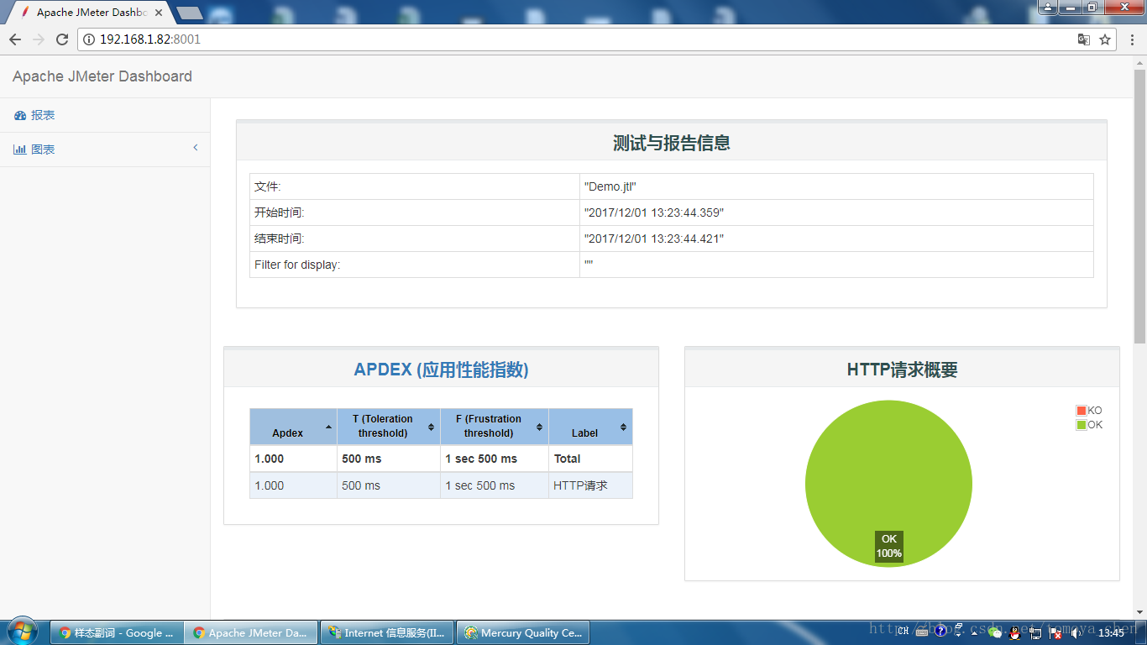Click the page vertical scrollbar thumb
The width and height of the screenshot is (1147, 645).
(1139, 206)
